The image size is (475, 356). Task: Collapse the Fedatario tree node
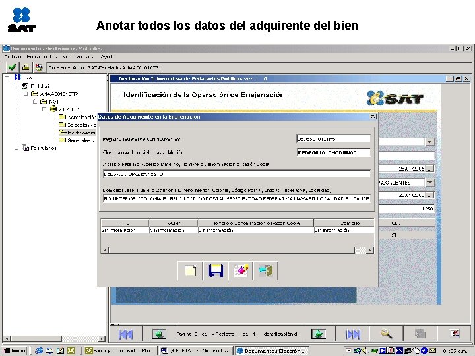coord(17,86)
